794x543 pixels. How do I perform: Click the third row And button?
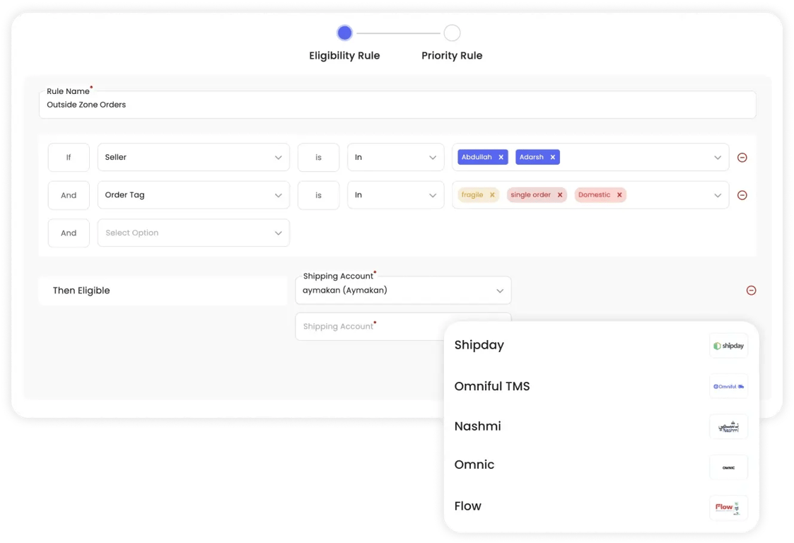69,233
